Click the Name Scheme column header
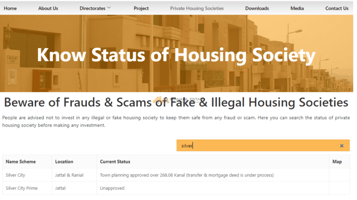The image size is (357, 200). (x=21, y=162)
